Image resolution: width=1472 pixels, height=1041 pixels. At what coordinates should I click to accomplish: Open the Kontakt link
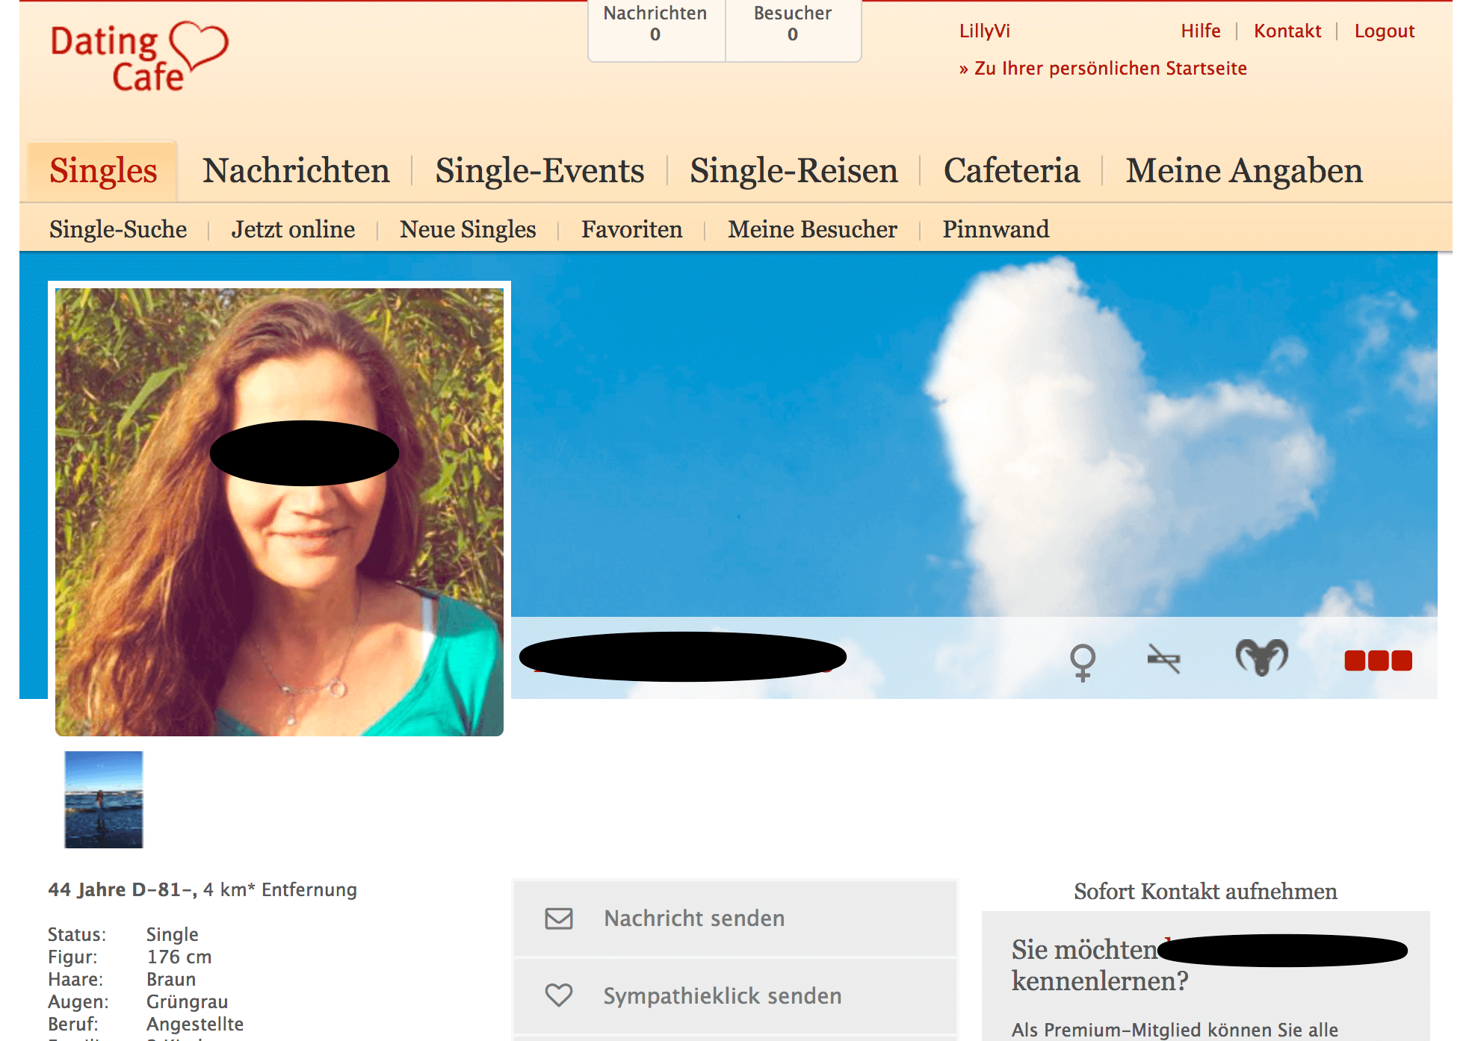[1287, 31]
